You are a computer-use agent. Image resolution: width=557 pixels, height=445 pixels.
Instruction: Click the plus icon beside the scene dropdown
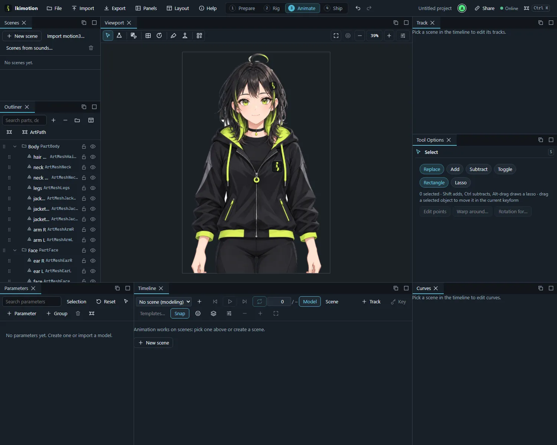[199, 301]
